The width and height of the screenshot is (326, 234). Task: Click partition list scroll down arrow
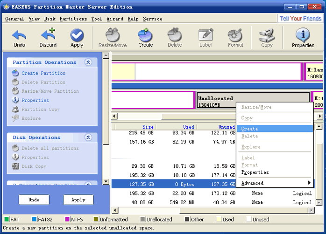coord(319,202)
